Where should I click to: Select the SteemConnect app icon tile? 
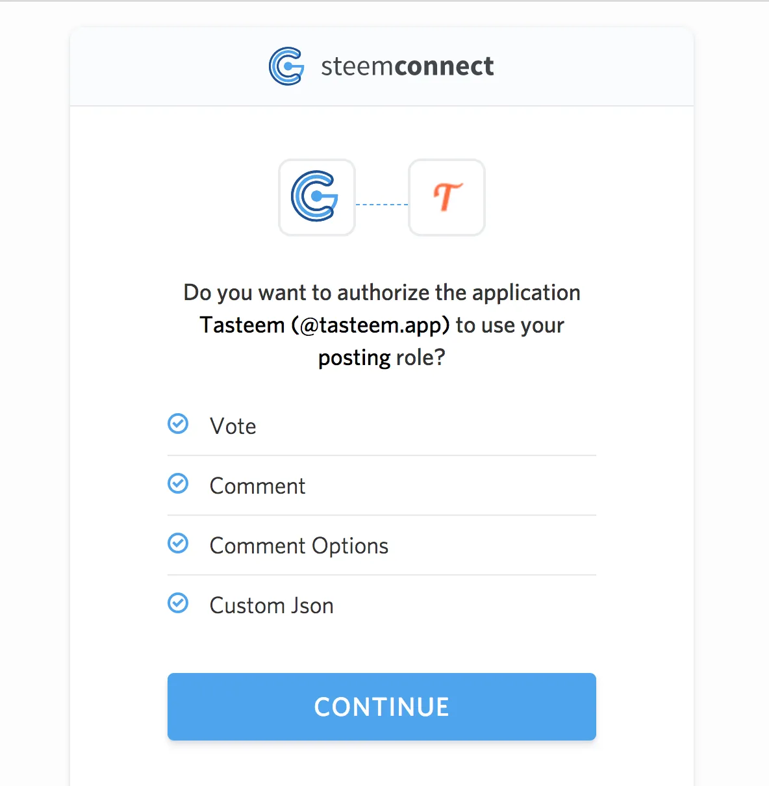[x=317, y=197]
